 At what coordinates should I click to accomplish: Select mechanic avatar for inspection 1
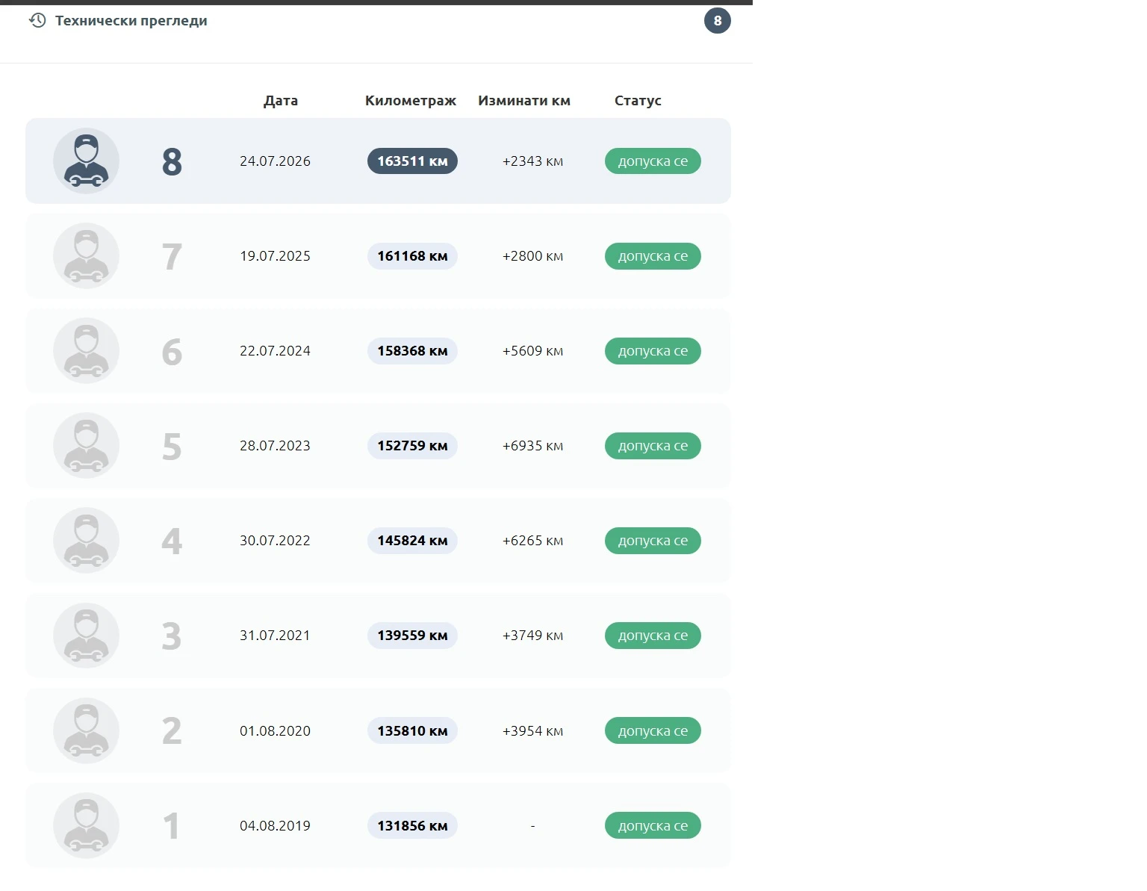pos(86,825)
